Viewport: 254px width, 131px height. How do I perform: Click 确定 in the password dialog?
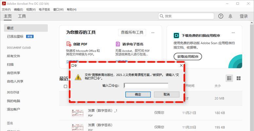138,94
